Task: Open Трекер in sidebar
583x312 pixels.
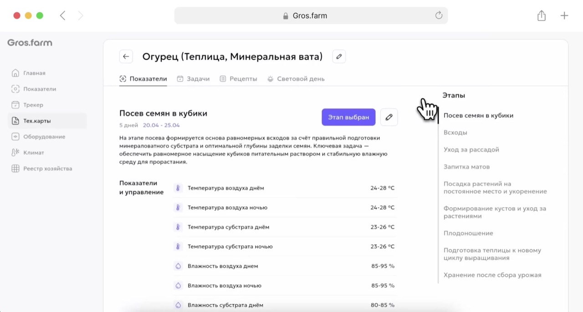Action: coord(33,105)
